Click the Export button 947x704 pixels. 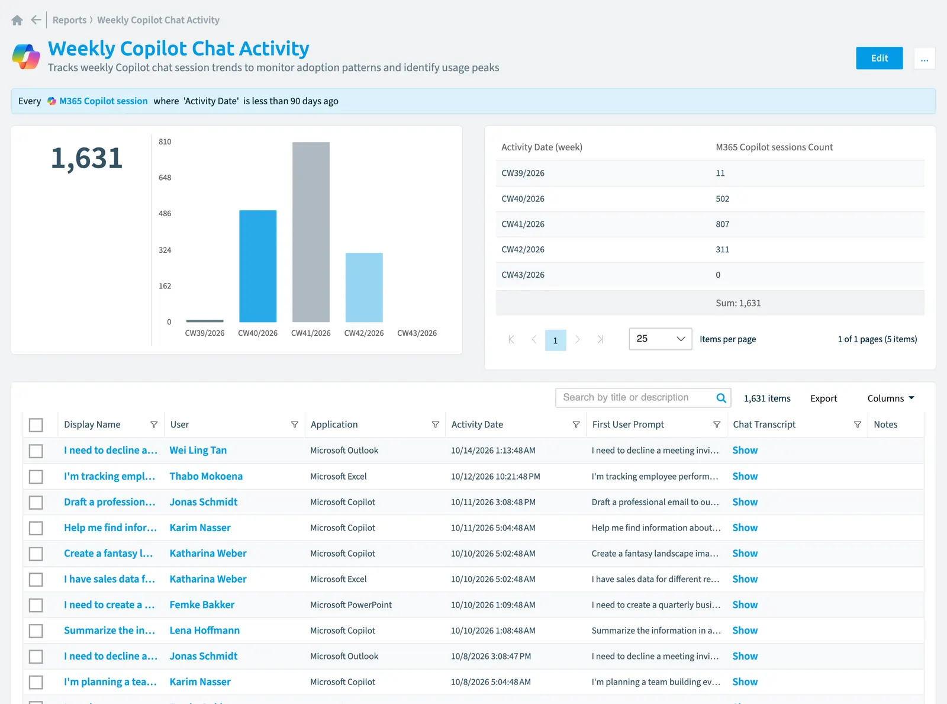click(823, 398)
